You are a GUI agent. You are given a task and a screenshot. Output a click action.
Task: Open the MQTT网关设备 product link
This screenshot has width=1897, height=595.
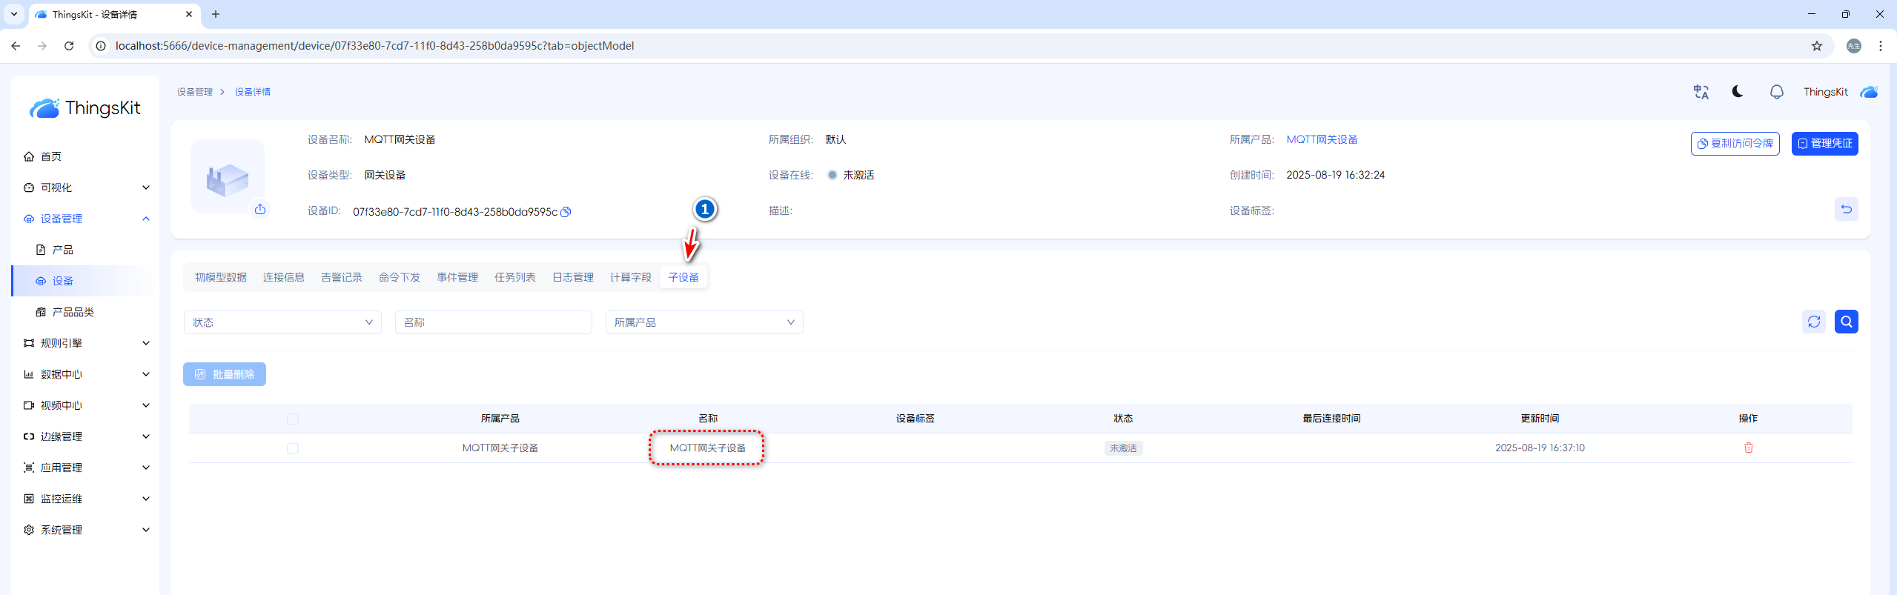pyautogui.click(x=1322, y=139)
